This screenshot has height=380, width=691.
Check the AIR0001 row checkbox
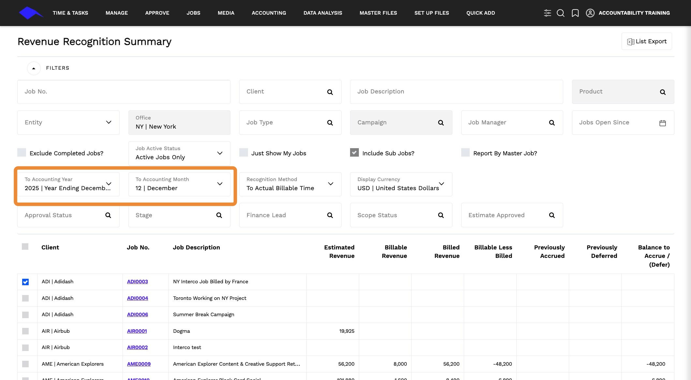[x=25, y=331]
